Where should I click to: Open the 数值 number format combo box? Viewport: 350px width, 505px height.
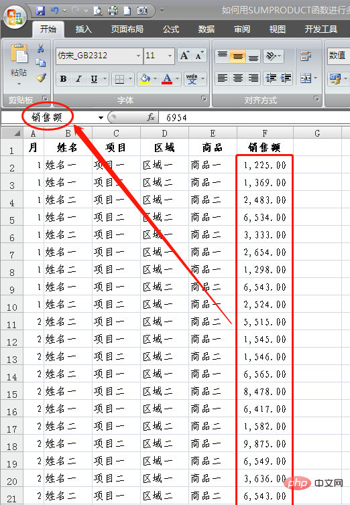click(339, 56)
